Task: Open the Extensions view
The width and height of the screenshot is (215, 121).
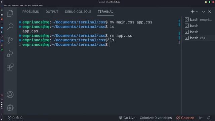Action: [x=10, y=67]
